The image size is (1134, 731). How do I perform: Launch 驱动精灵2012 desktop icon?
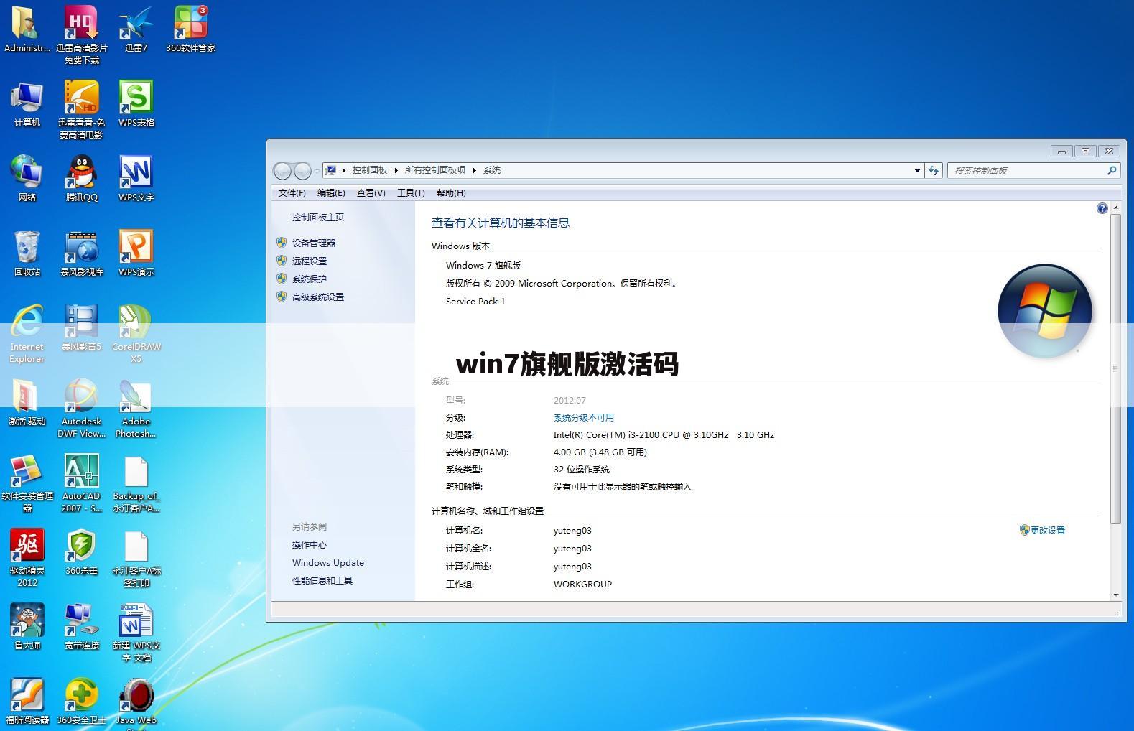coord(27,557)
